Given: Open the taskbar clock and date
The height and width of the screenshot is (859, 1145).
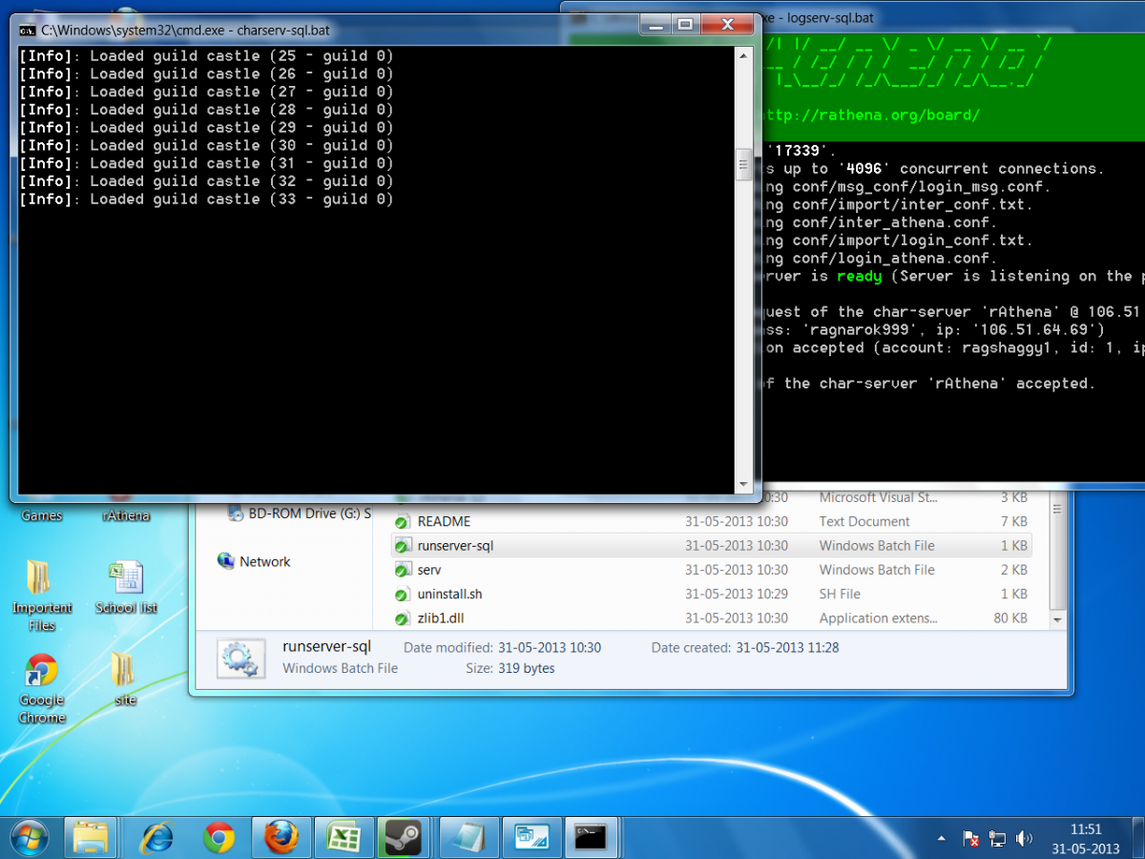Looking at the screenshot, I should click(x=1086, y=839).
